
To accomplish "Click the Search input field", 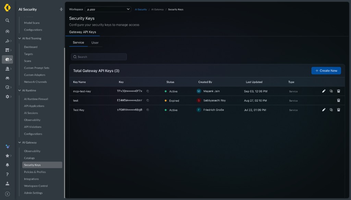I will (99, 57).
